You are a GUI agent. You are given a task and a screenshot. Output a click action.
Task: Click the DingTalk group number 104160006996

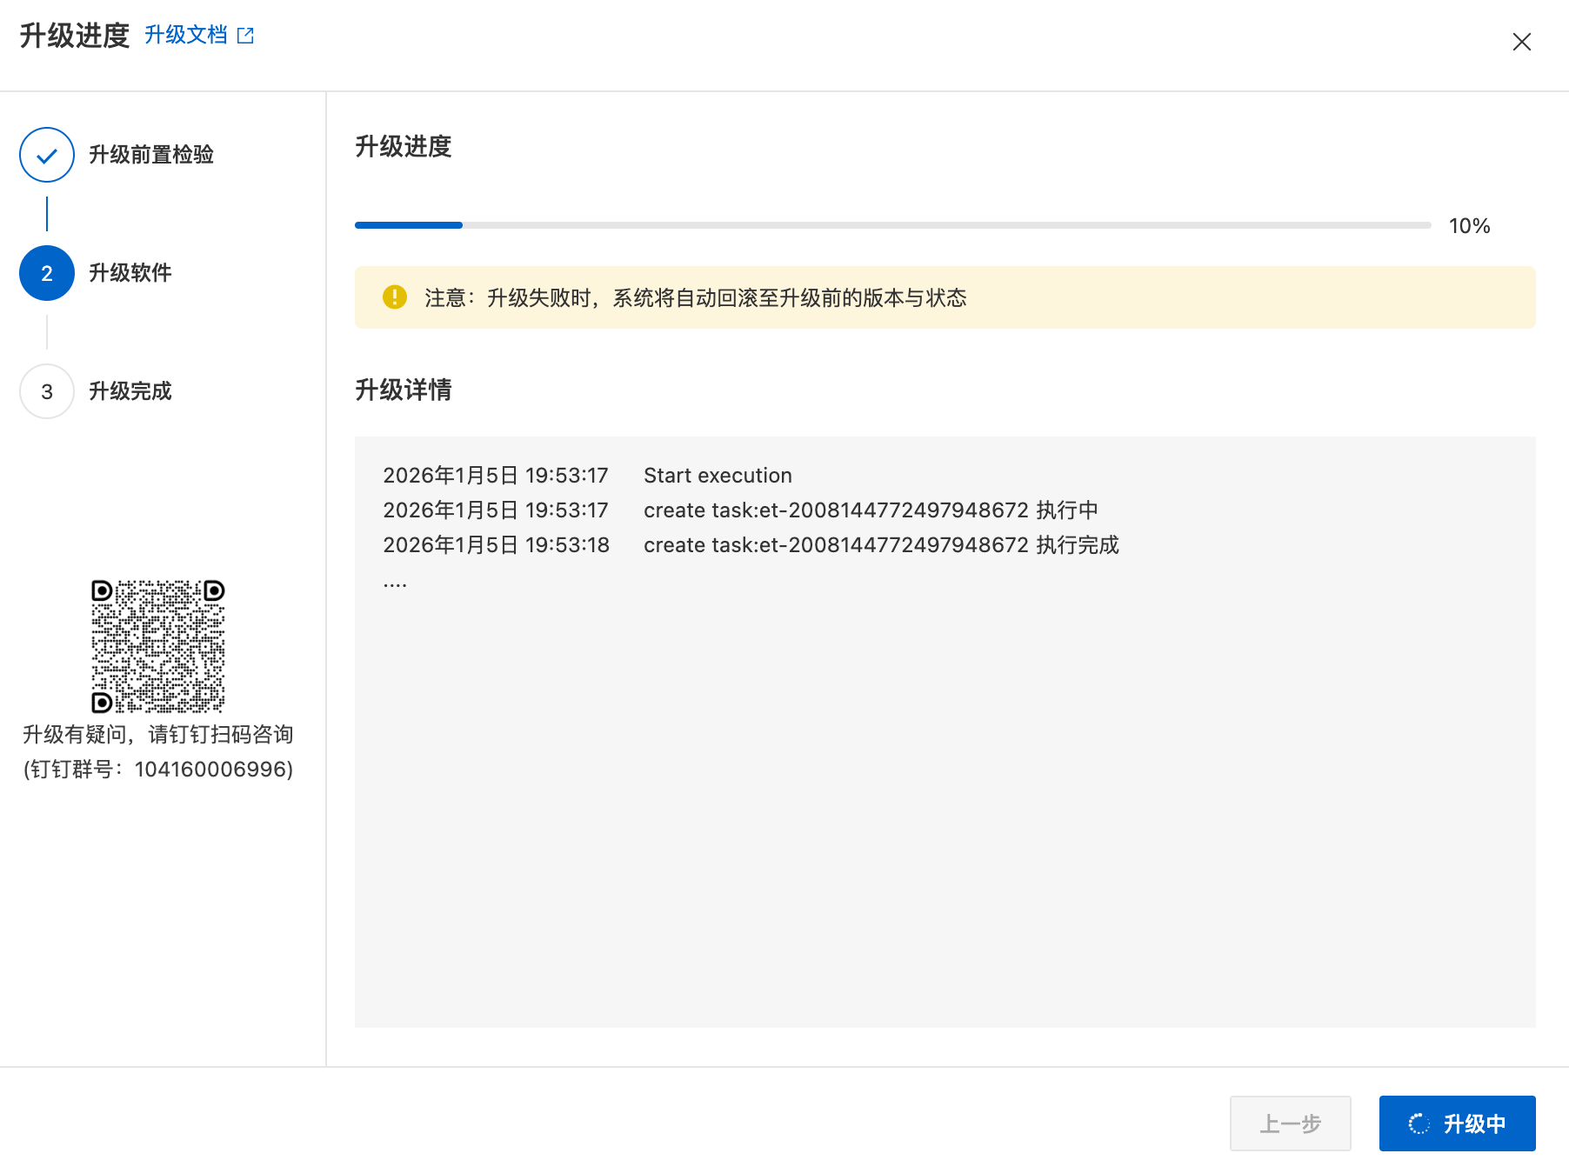pyautogui.click(x=210, y=770)
